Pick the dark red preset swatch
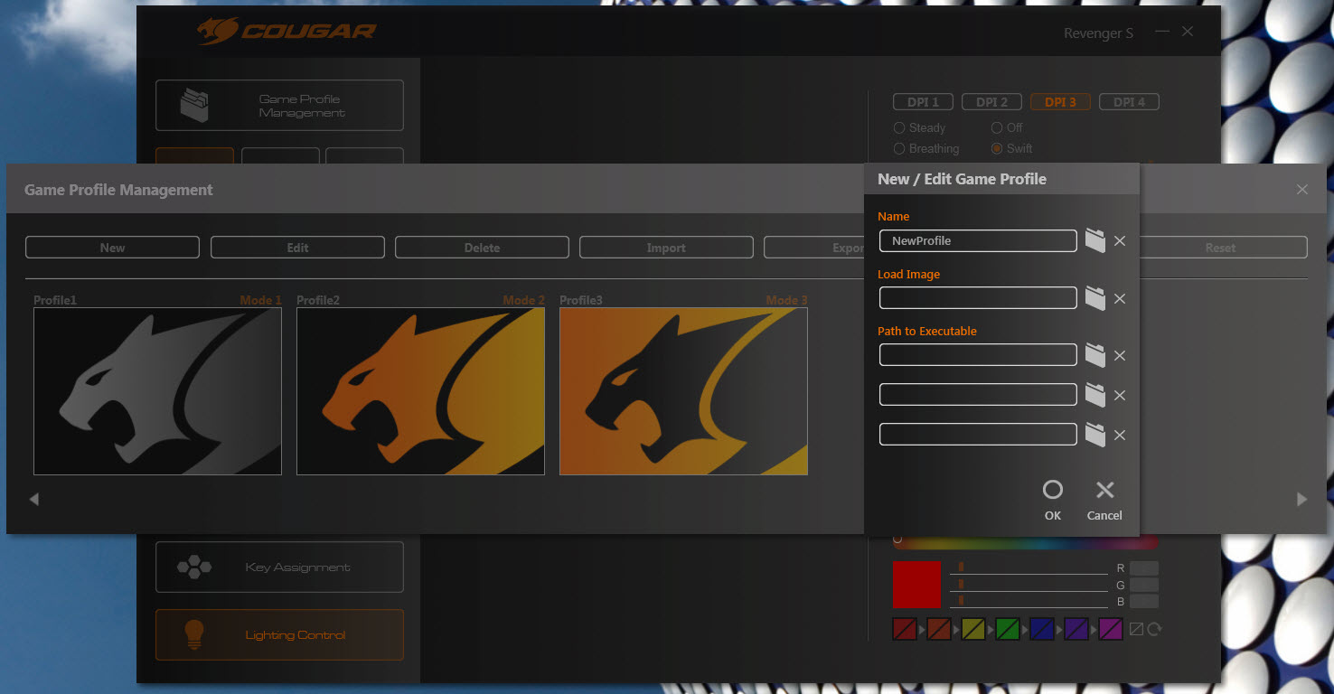 click(905, 629)
